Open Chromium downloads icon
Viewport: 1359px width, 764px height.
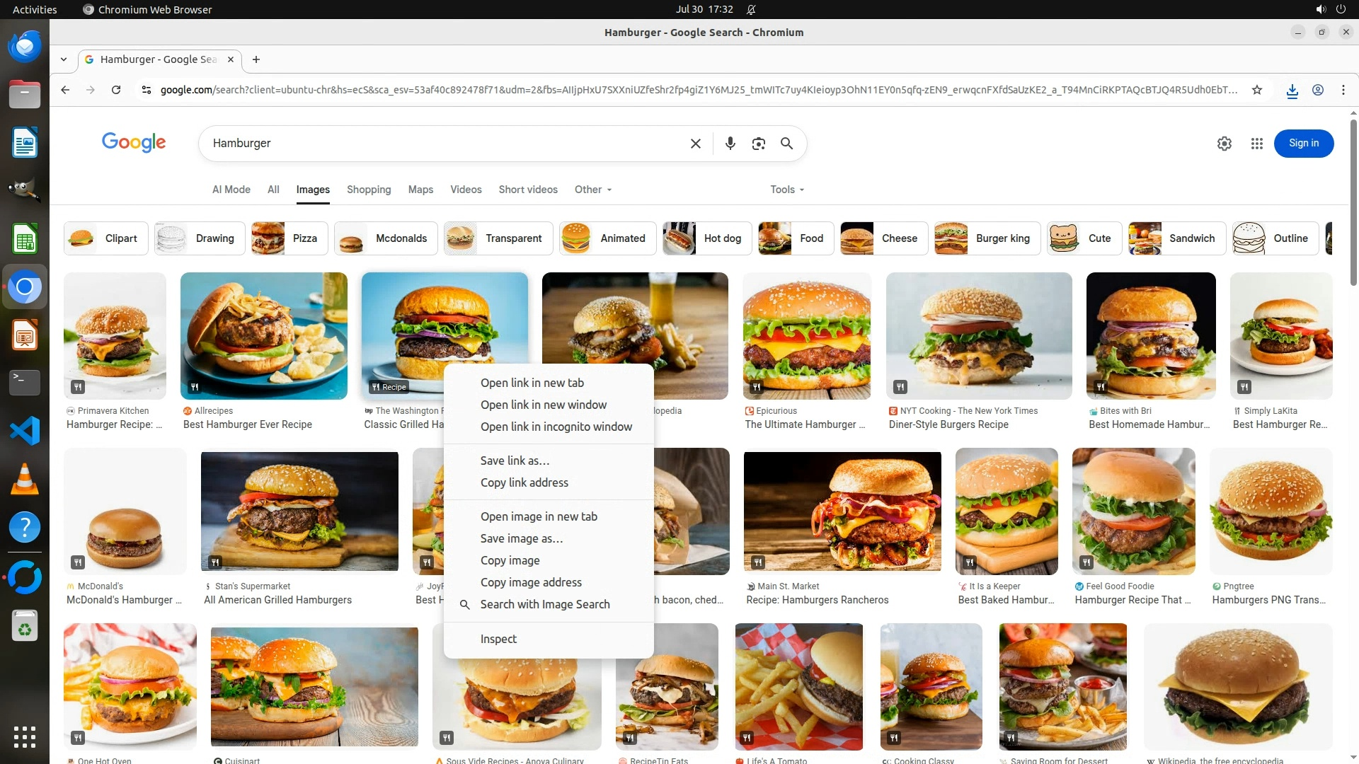1292,90
